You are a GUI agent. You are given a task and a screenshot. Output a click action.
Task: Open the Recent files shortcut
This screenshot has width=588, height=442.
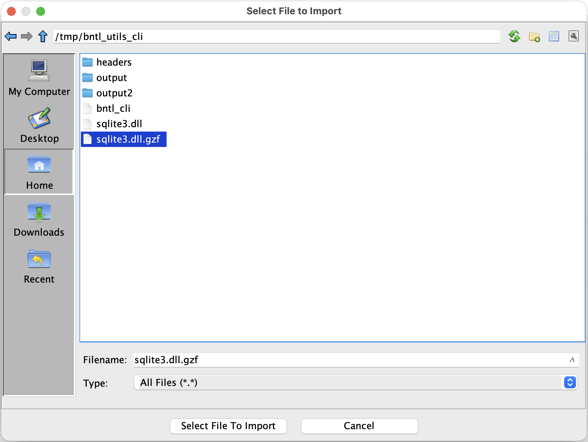39,266
